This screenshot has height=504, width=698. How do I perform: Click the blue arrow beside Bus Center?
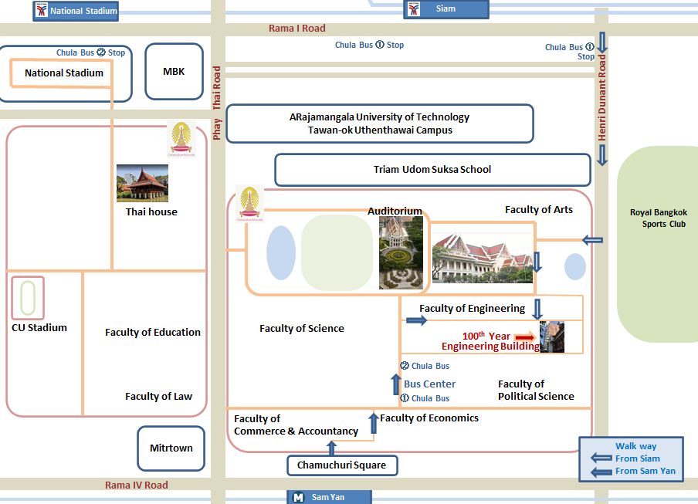tap(396, 384)
